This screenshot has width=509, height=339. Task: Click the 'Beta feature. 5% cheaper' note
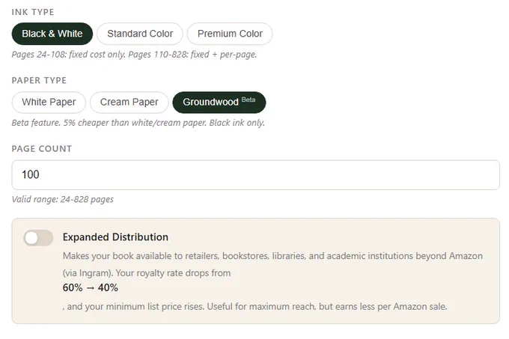click(138, 123)
